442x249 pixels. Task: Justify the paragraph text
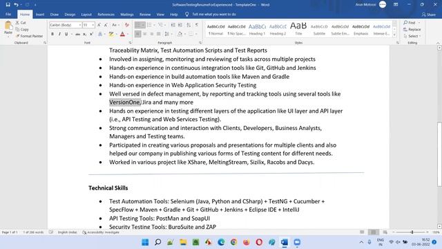pyautogui.click(x=158, y=34)
